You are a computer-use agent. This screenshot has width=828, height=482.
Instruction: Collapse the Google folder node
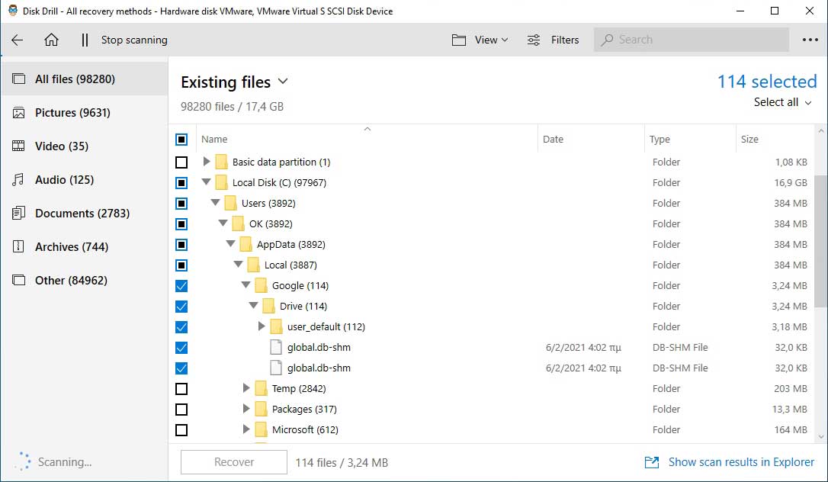click(x=246, y=285)
